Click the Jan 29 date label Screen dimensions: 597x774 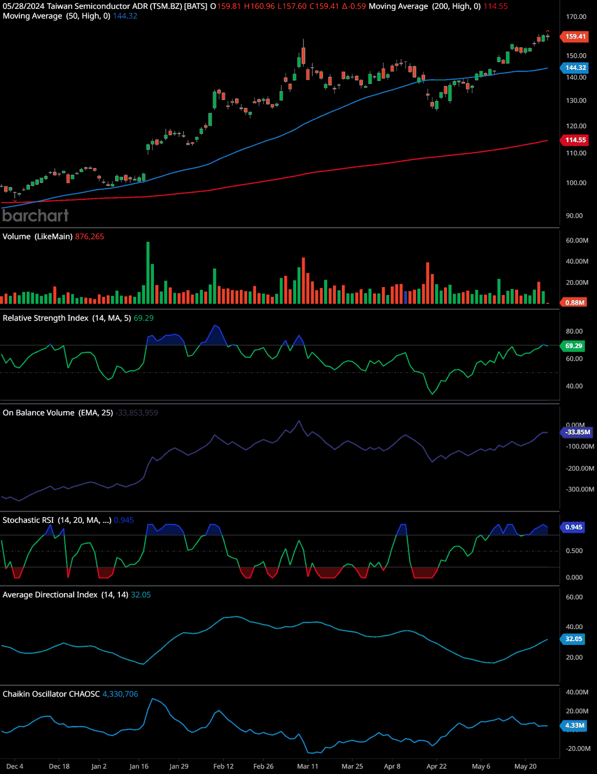pos(179,766)
